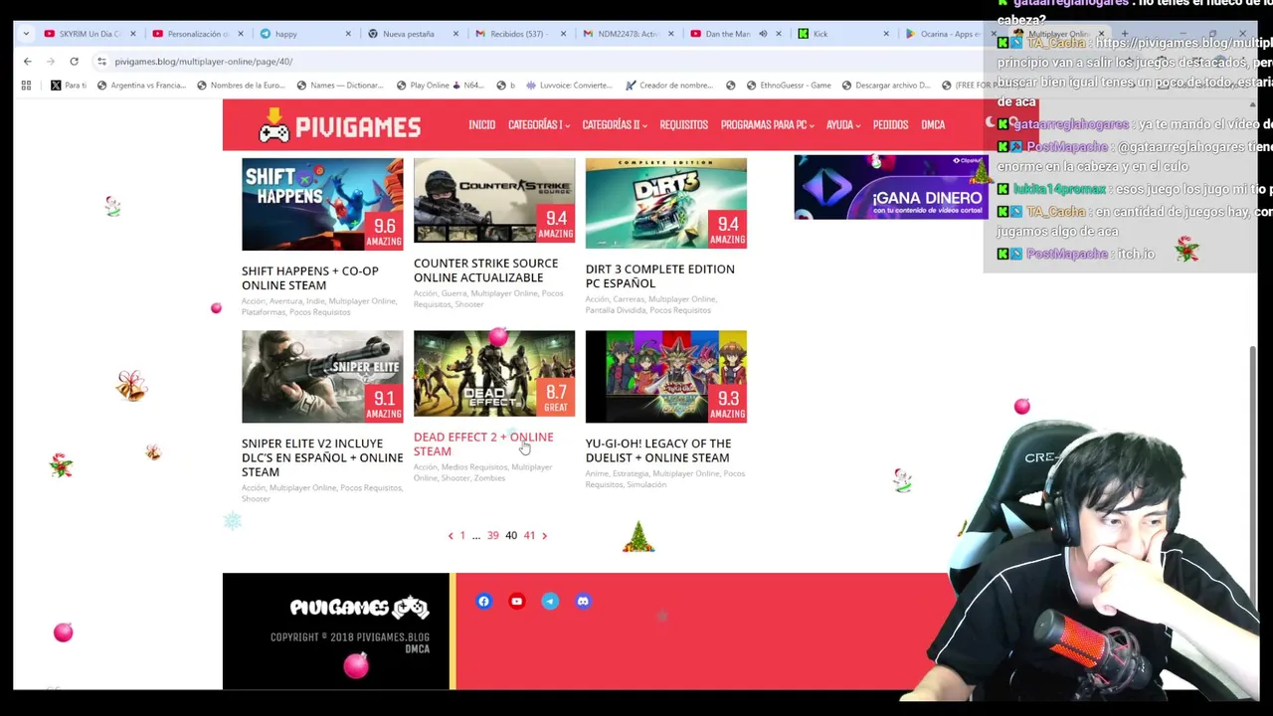The width and height of the screenshot is (1273, 716).
Task: Open the Argentina vs Francia bookmark
Action: point(141,86)
